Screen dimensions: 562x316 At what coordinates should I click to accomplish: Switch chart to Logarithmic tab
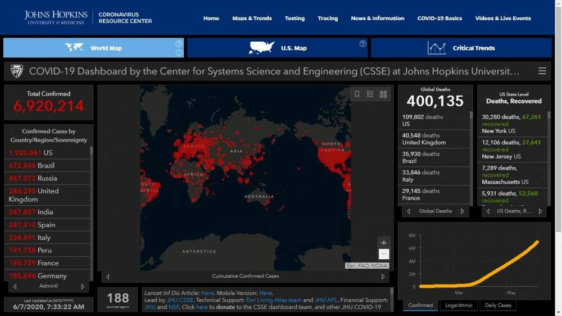click(459, 305)
